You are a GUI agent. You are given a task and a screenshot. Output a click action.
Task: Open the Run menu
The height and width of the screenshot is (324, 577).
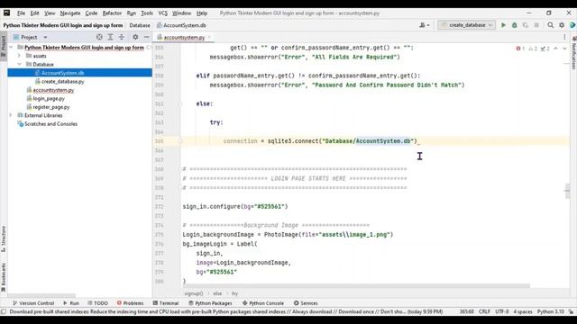[132, 13]
